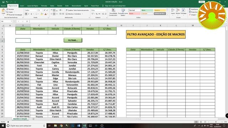Open Formatar como Tabela gallery

pyautogui.click(x=123, y=12)
